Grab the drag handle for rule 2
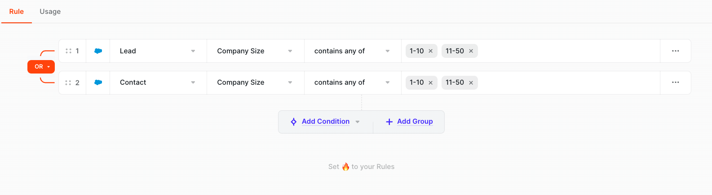This screenshot has height=195, width=712. tap(68, 82)
